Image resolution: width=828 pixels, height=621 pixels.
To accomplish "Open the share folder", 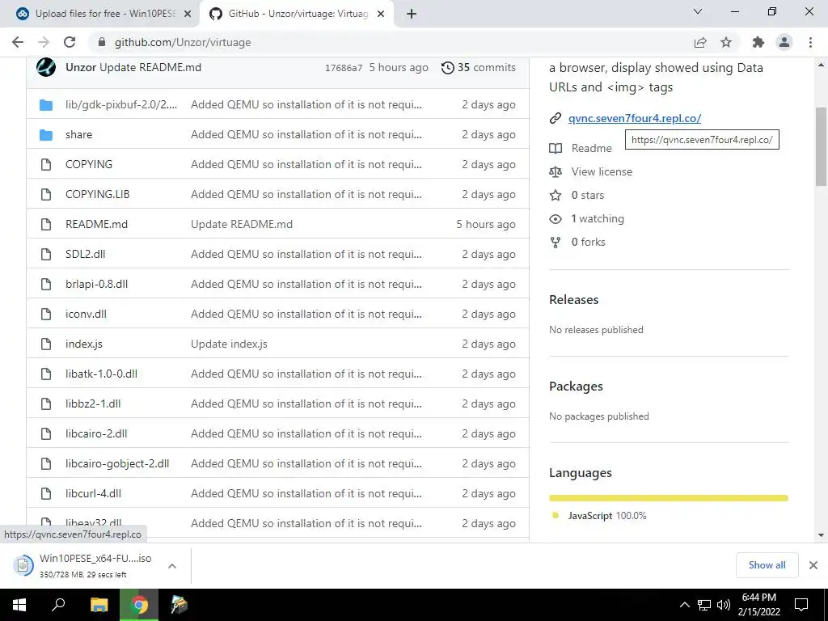I will 78,135.
